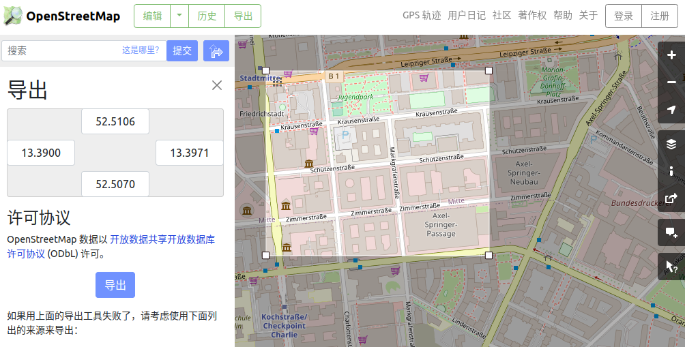The height and width of the screenshot is (347, 685).
Task: Edit south latitude field 52.5070
Action: [x=115, y=184]
